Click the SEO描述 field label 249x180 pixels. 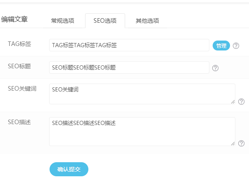point(19,122)
